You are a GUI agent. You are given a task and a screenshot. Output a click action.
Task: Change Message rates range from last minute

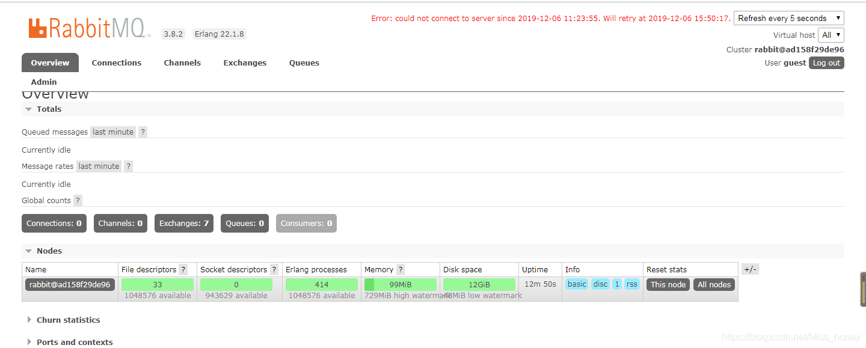(99, 166)
